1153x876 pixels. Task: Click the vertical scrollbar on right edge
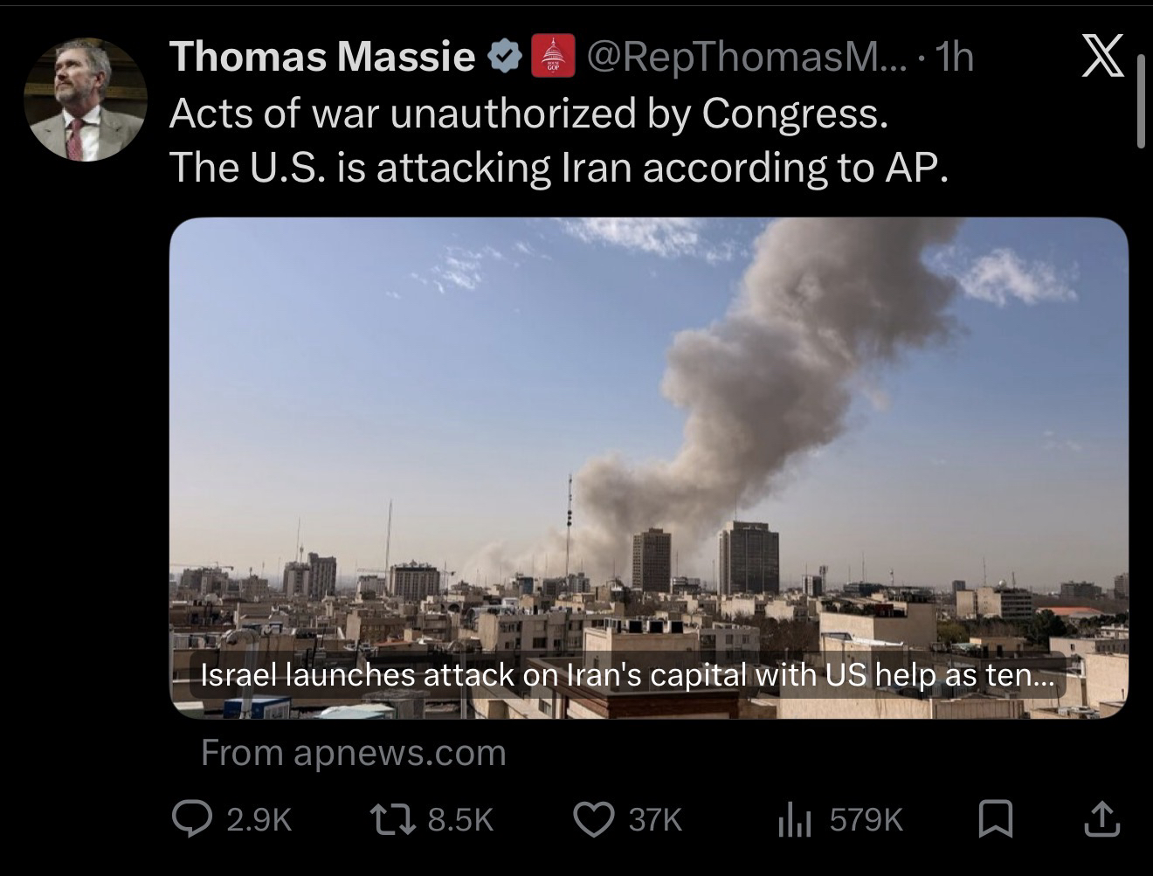point(1141,100)
